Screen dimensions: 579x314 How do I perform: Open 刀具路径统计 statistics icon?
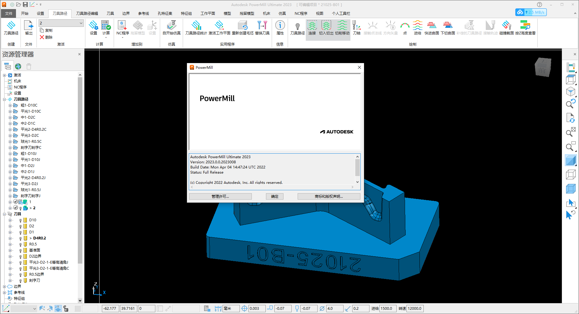coord(196,28)
